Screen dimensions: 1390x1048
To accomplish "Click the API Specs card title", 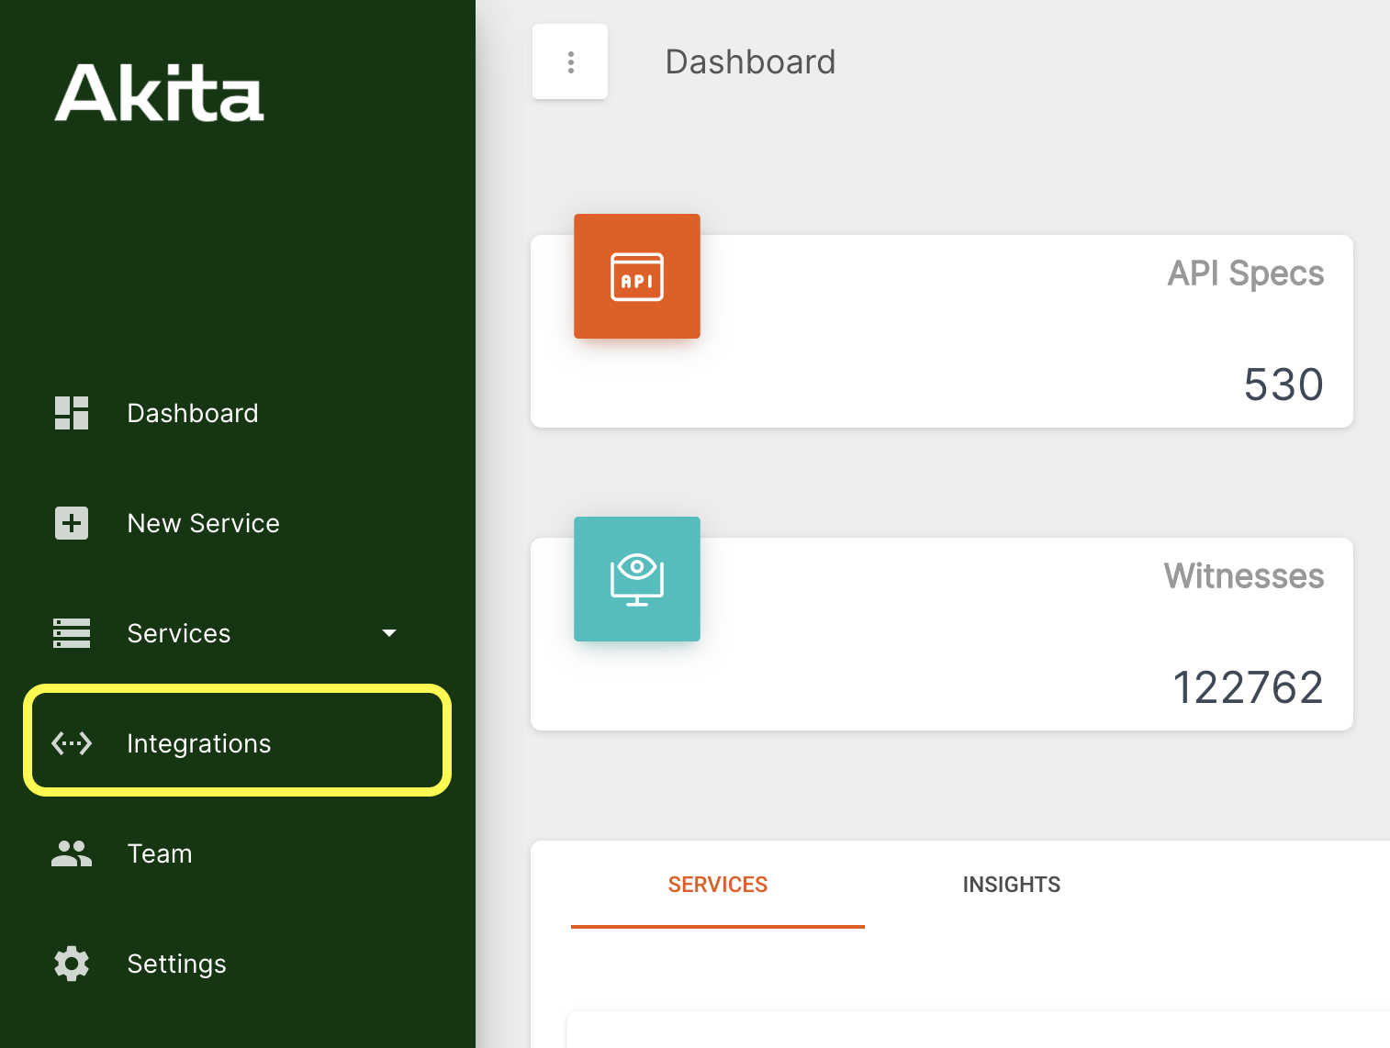I will 1246,273.
